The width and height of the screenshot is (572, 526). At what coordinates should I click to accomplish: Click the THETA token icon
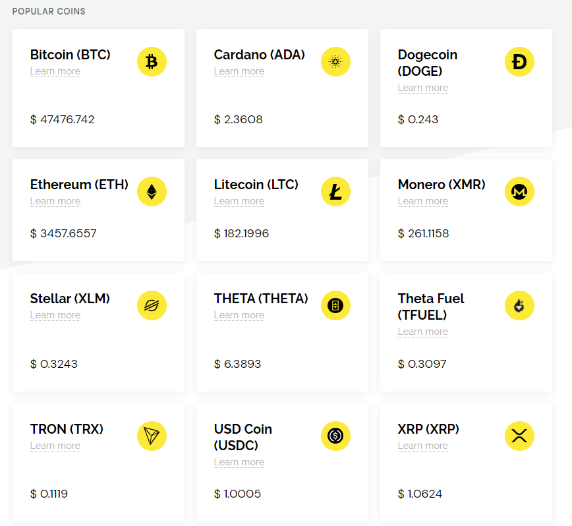click(x=335, y=305)
